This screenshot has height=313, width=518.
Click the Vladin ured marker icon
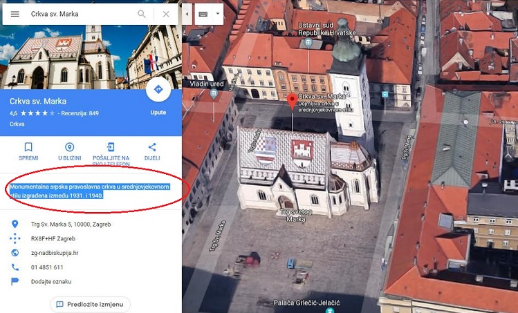[x=214, y=93]
